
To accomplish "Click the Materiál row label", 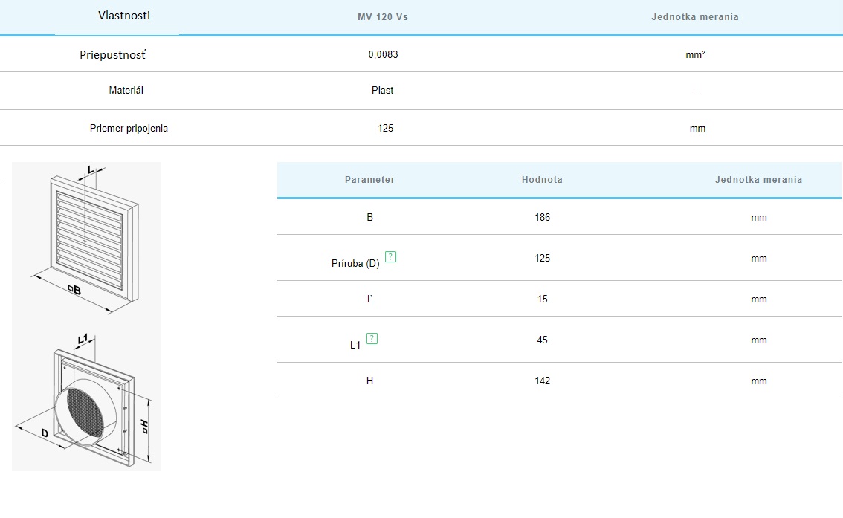I will 126,91.
